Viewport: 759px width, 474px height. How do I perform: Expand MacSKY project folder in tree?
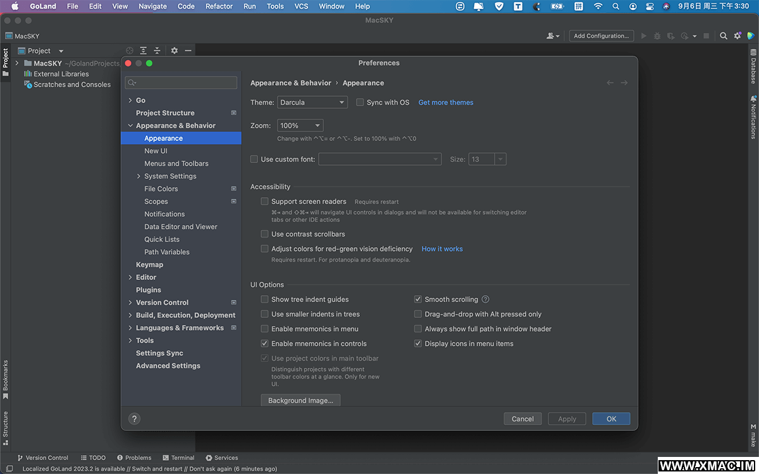click(18, 63)
